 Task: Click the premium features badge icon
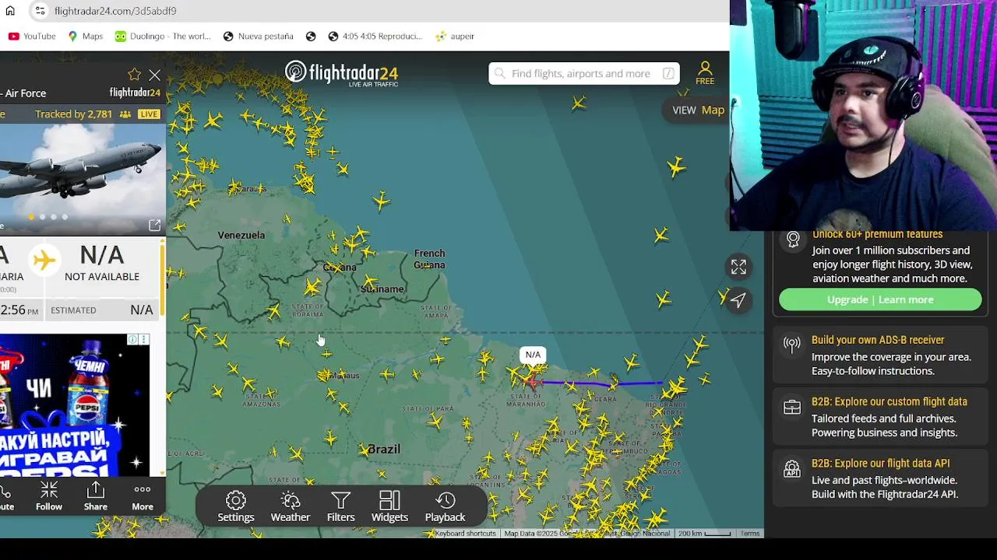pos(793,240)
